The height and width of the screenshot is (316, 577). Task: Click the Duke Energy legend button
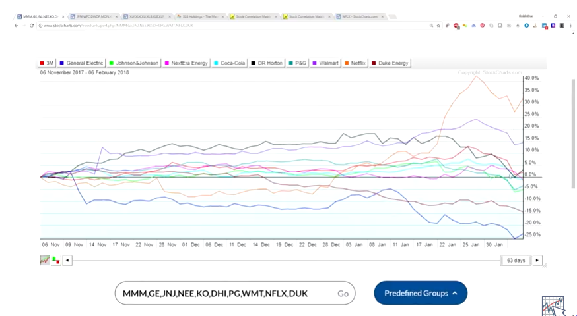tap(390, 63)
